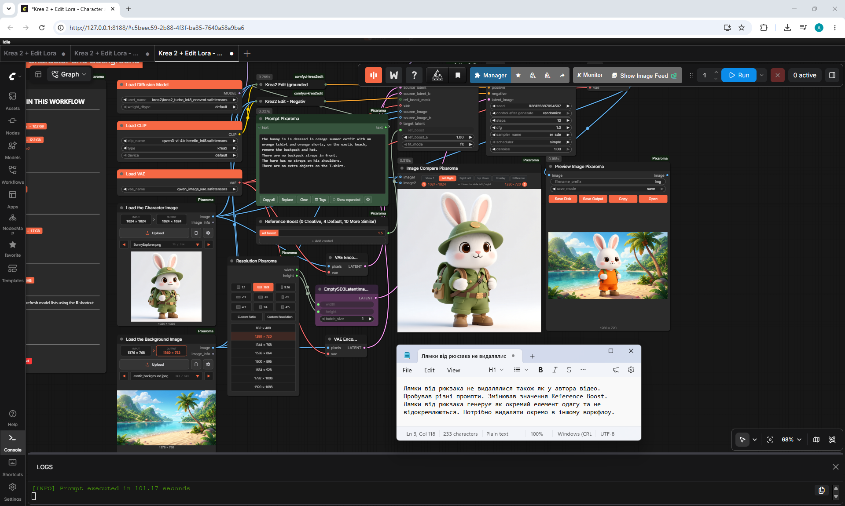Open the Models sidebar panel
Viewport: 845px width, 506px height.
click(x=12, y=150)
